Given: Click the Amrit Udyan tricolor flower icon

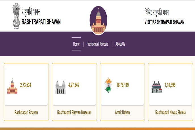Looking at the screenshot, I should pyautogui.click(x=108, y=85).
